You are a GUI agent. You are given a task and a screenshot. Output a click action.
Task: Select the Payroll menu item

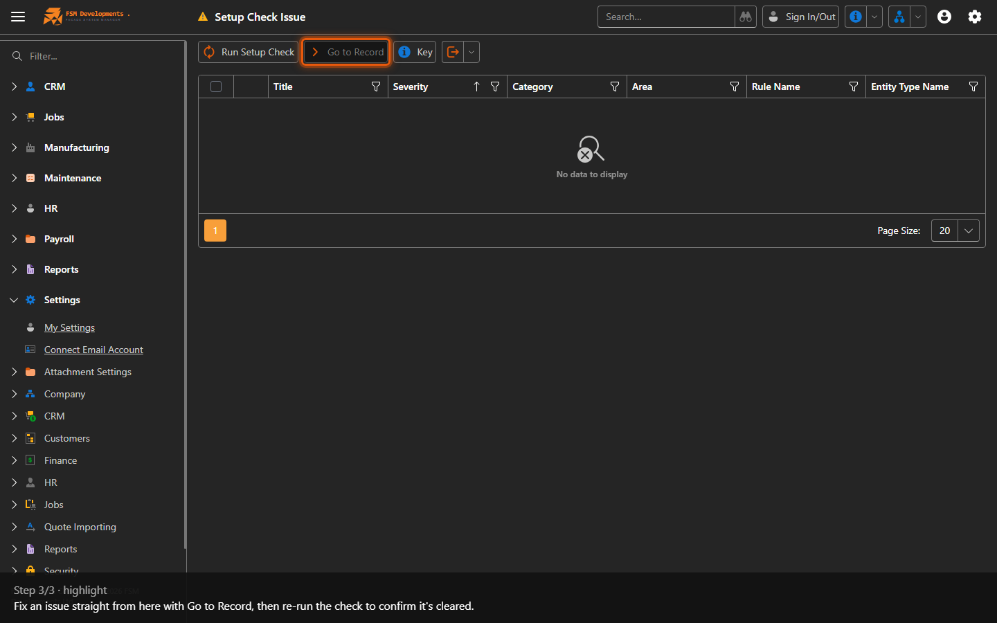pyautogui.click(x=59, y=239)
